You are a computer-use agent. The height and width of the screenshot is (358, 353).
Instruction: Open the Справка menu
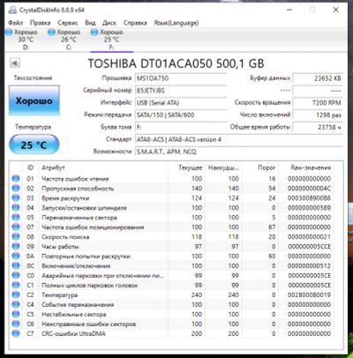(x=135, y=23)
